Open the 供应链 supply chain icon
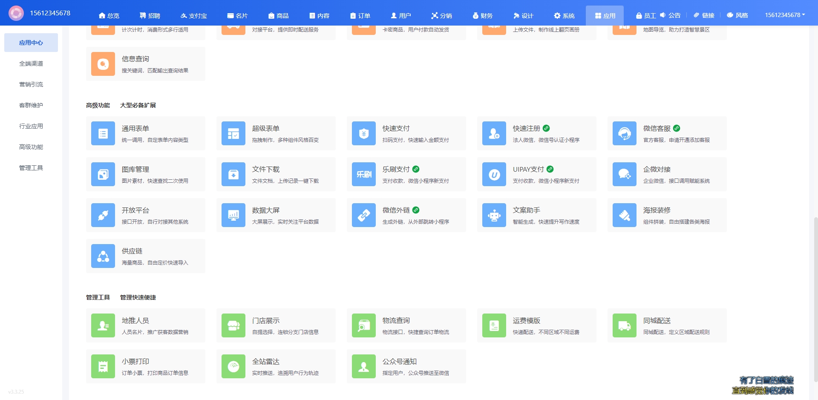Image resolution: width=818 pixels, height=400 pixels. [103, 256]
